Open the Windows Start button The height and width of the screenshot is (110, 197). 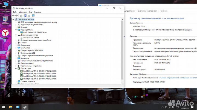pyautogui.click(x=3, y=107)
